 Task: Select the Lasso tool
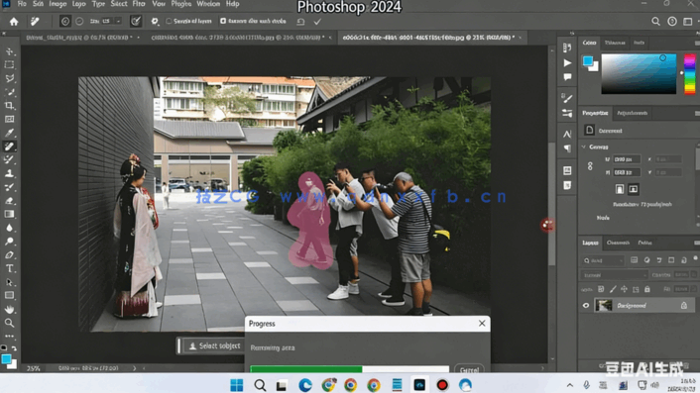pos(9,78)
